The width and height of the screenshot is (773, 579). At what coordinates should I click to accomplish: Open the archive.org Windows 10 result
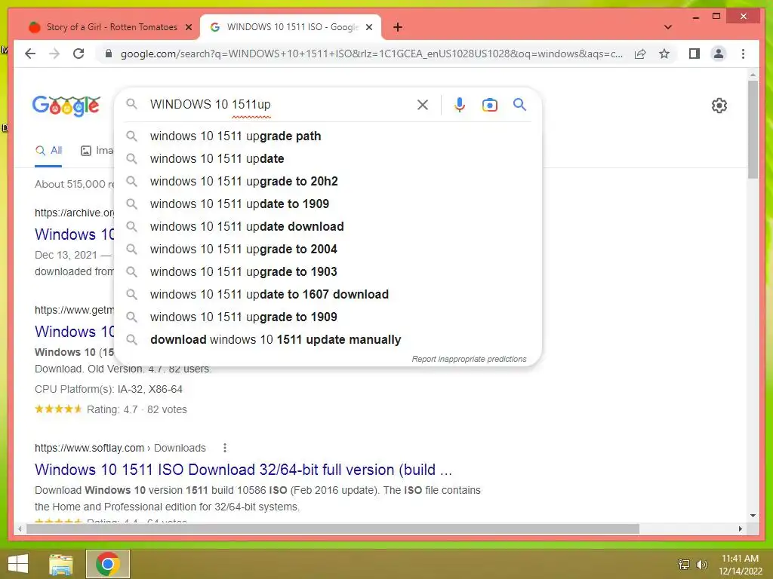[x=74, y=234]
